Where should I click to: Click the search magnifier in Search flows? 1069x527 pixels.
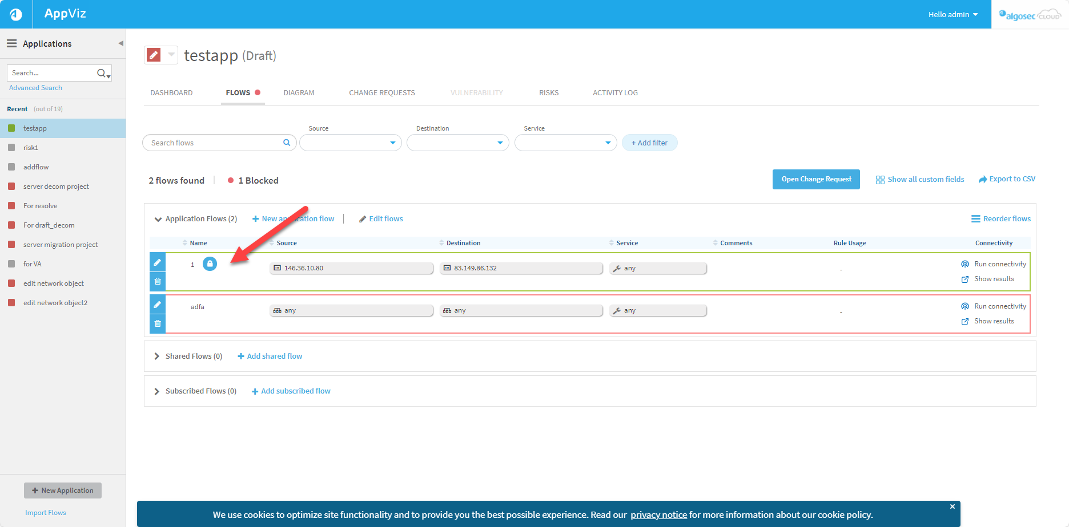pyautogui.click(x=287, y=143)
